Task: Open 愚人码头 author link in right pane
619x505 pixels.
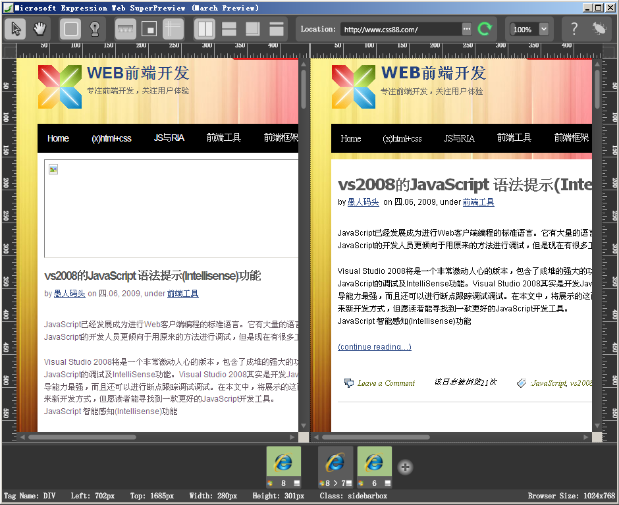Action: [363, 201]
